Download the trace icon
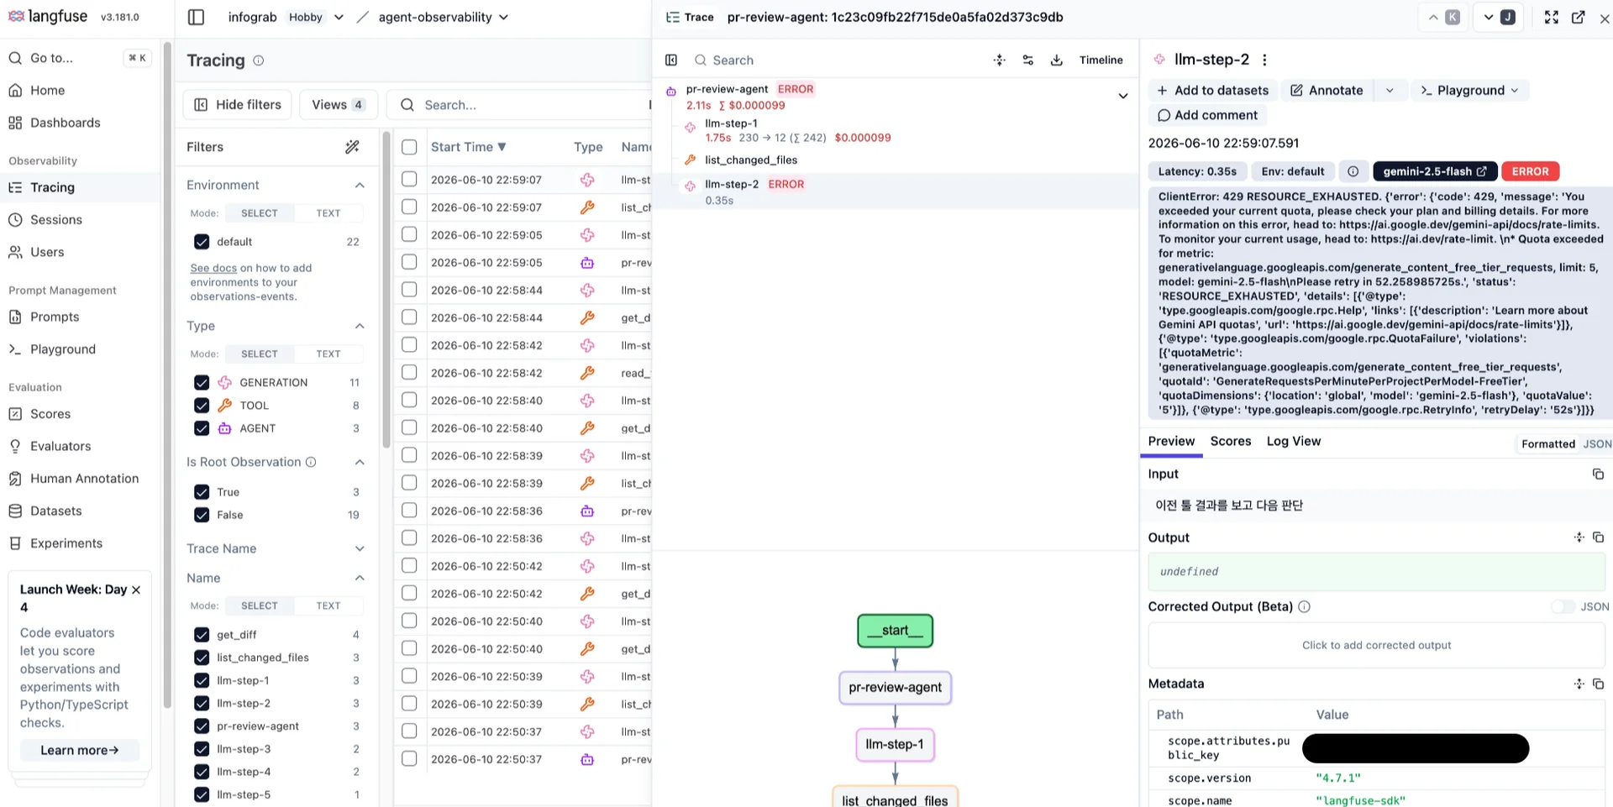Image resolution: width=1613 pixels, height=807 pixels. point(1057,60)
